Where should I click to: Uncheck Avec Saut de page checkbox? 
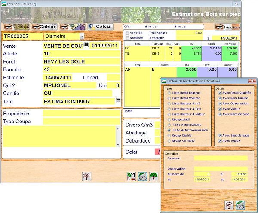220,135
